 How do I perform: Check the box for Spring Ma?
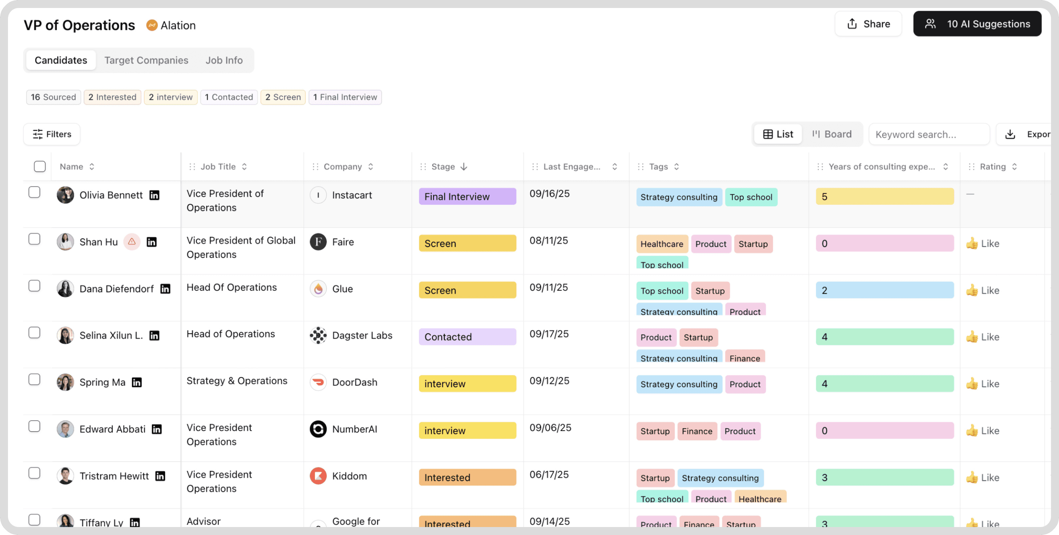coord(35,379)
